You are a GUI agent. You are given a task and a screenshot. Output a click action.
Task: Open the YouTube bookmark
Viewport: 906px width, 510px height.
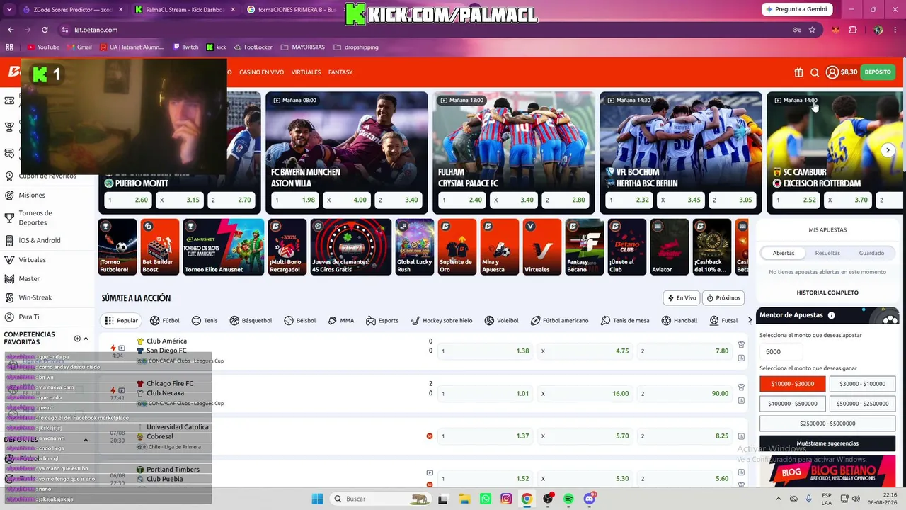(43, 47)
